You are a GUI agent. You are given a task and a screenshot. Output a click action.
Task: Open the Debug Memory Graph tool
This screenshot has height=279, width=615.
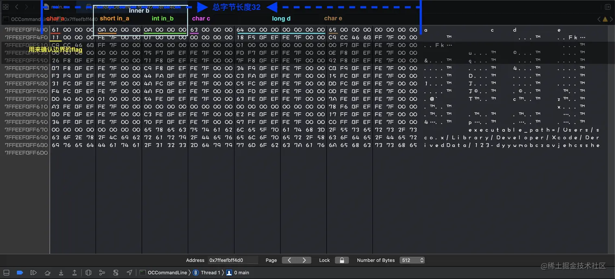(x=102, y=272)
